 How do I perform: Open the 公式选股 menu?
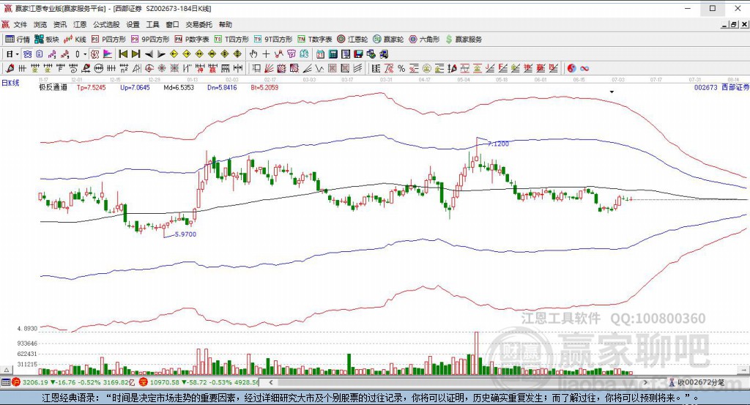point(106,24)
